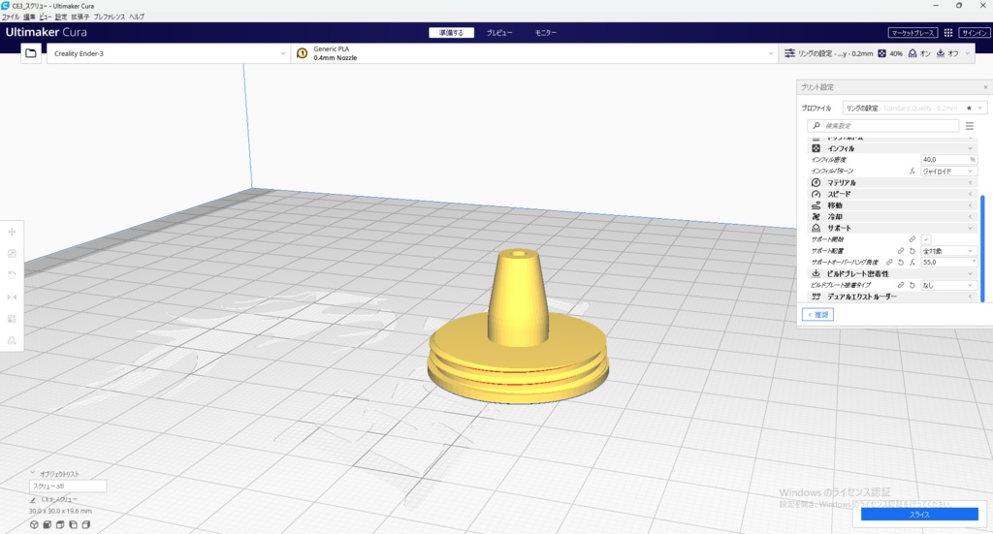Viewport: 993px width, 534px height.
Task: Click the link icon beside サポート開始
Action: click(x=912, y=239)
